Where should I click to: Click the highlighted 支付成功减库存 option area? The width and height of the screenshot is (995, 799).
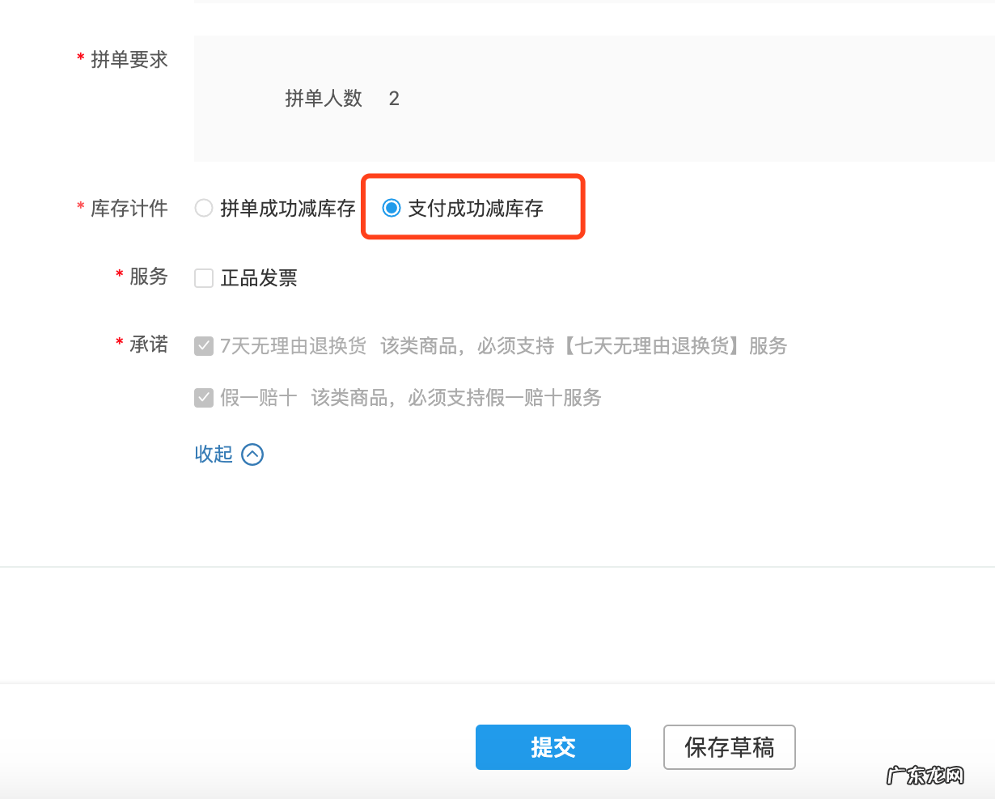472,208
